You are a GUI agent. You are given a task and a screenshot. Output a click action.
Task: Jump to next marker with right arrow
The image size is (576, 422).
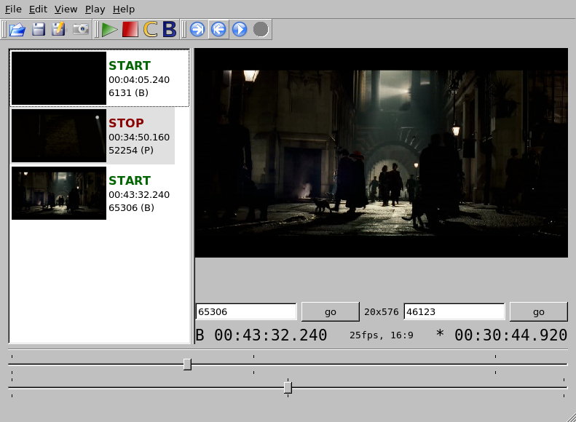(x=197, y=29)
